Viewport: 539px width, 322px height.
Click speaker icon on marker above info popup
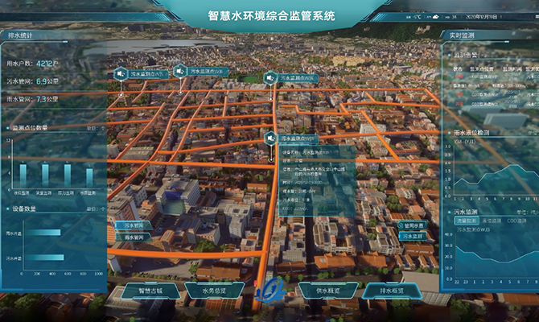coord(270,138)
